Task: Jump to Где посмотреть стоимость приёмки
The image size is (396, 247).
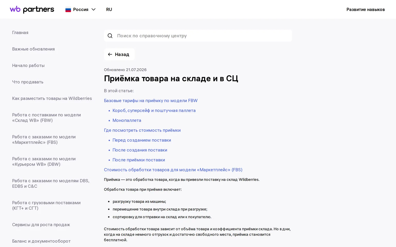Action: 142,130
